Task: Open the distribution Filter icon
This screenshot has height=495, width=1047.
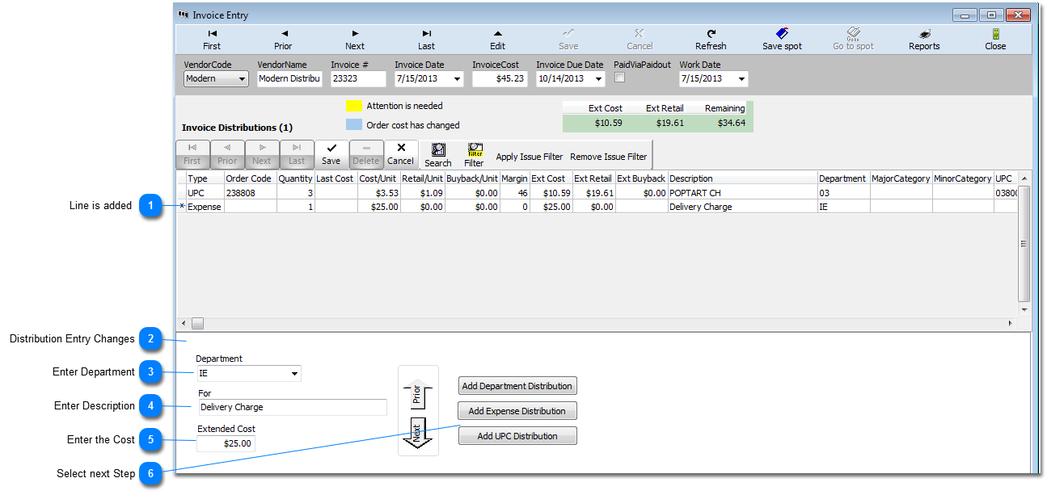Action: [474, 154]
